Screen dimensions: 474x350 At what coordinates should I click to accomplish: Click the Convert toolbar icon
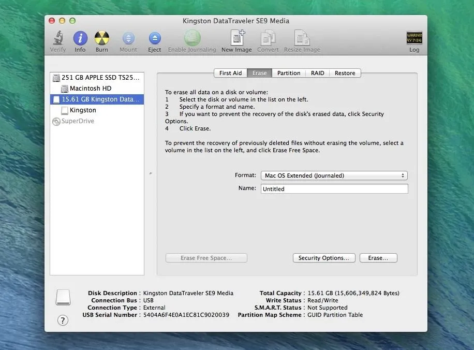pyautogui.click(x=268, y=39)
